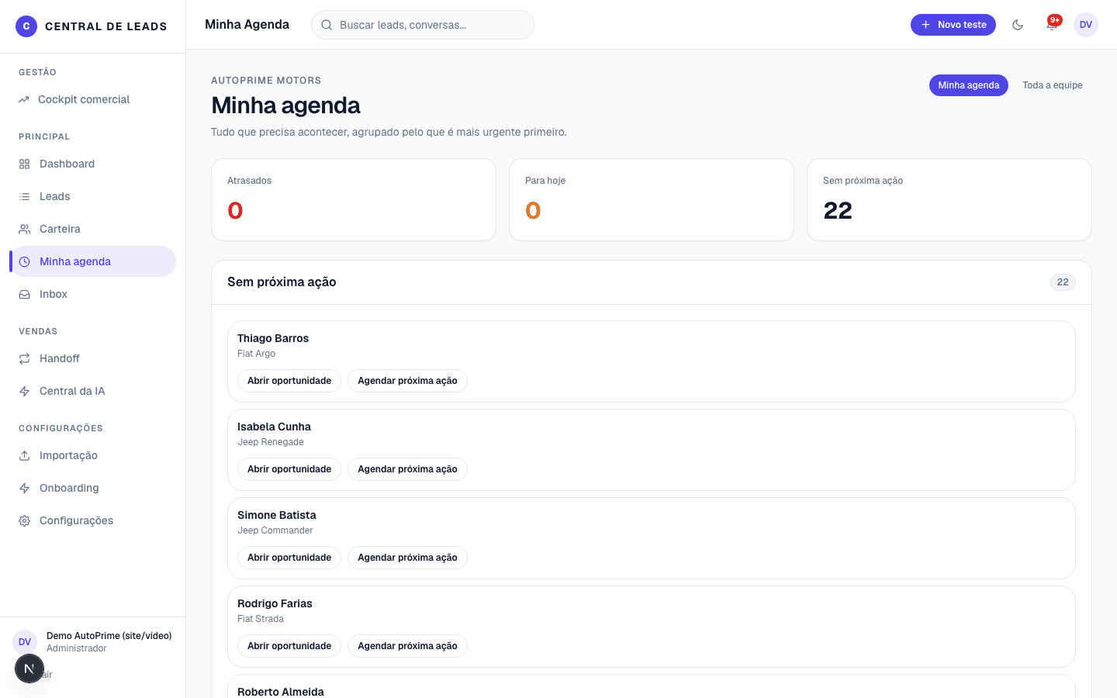Open Importação in the sidebar
Screen dimensions: 1117x698
pos(93,455)
